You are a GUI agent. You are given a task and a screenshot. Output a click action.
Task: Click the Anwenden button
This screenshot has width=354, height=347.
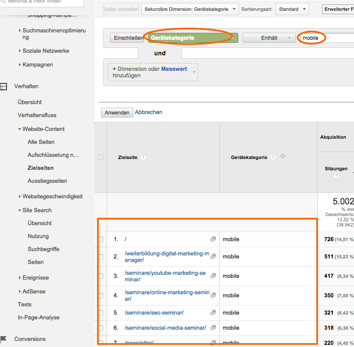point(117,112)
